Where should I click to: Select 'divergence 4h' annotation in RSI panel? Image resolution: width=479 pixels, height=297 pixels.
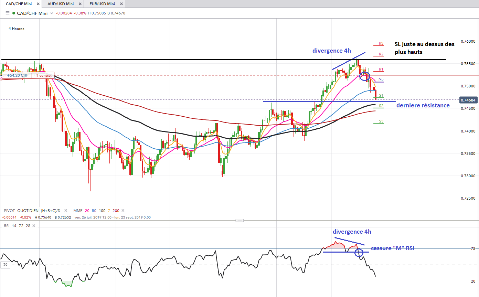(352, 232)
